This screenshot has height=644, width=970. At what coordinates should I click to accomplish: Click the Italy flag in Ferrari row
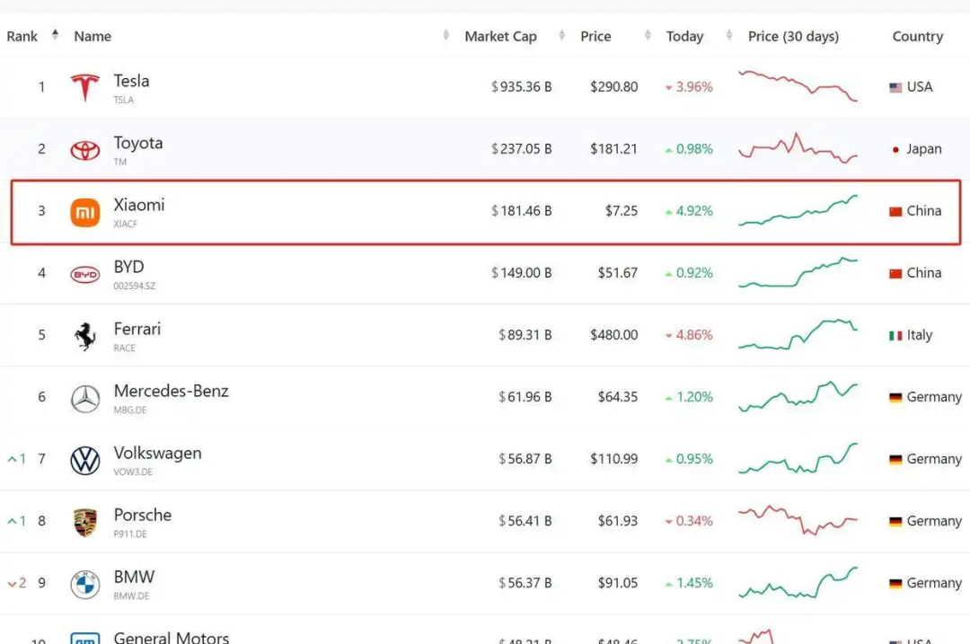point(895,335)
